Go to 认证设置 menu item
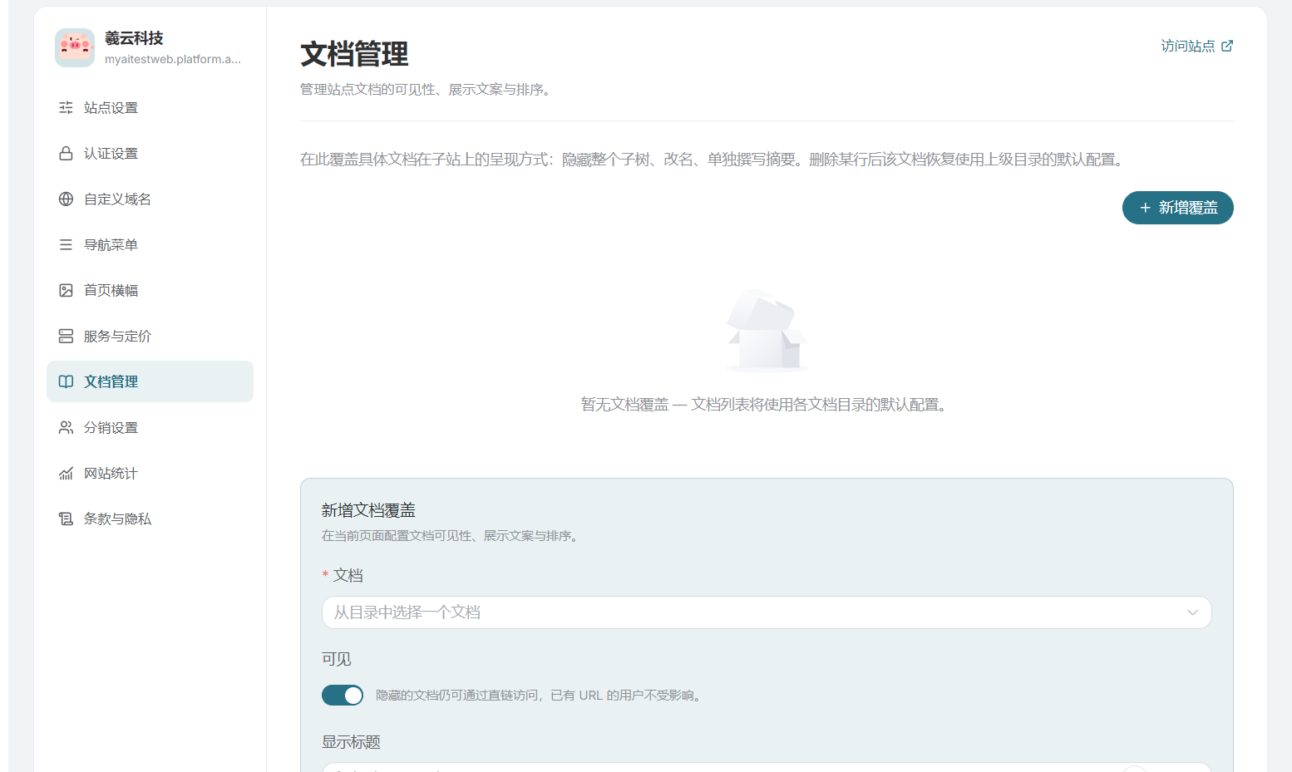Screen dimensions: 1292x772 click(x=150, y=154)
